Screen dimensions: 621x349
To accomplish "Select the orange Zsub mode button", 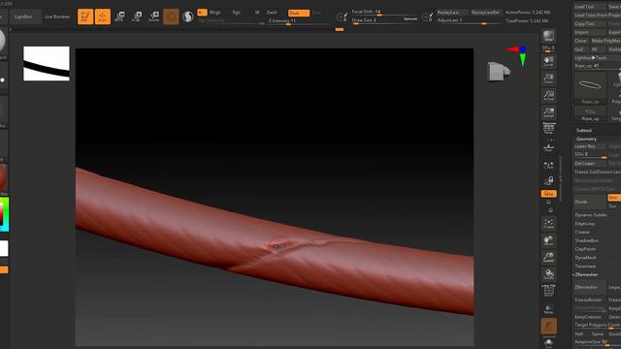I will point(299,13).
